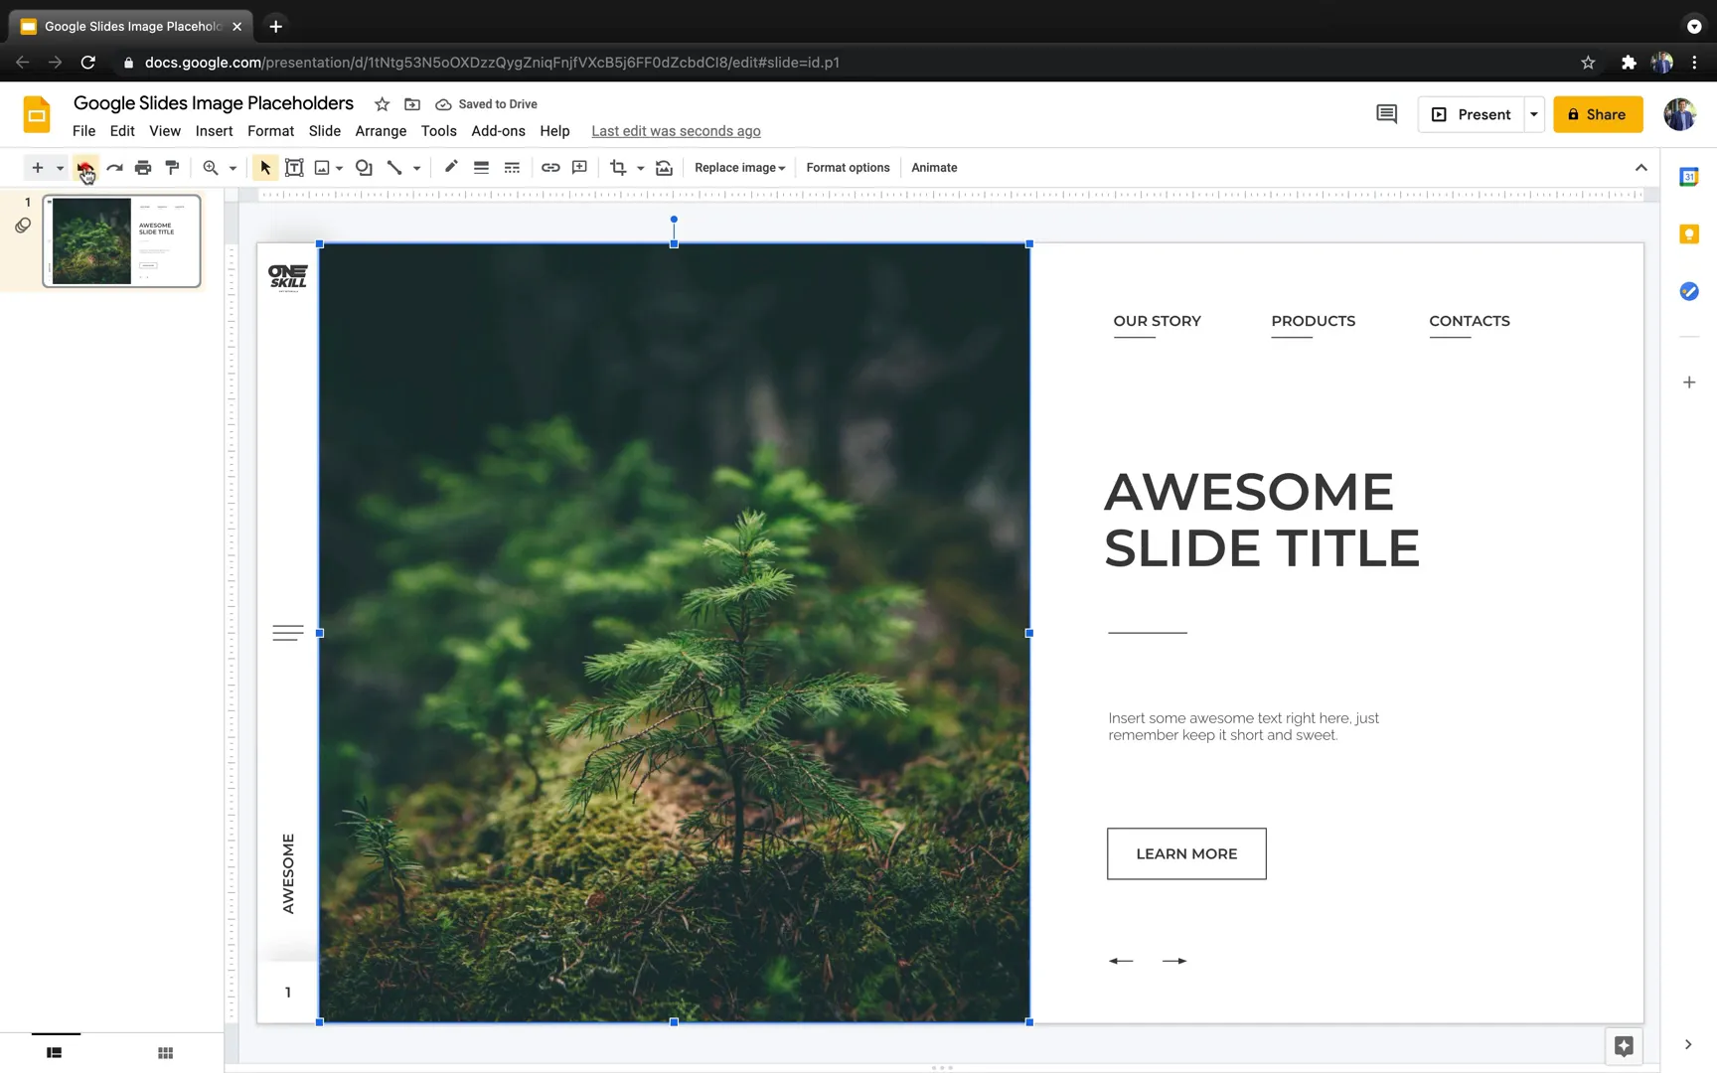Open the Replace image dropdown
Viewport: 1717px width, 1073px height.
click(740, 168)
